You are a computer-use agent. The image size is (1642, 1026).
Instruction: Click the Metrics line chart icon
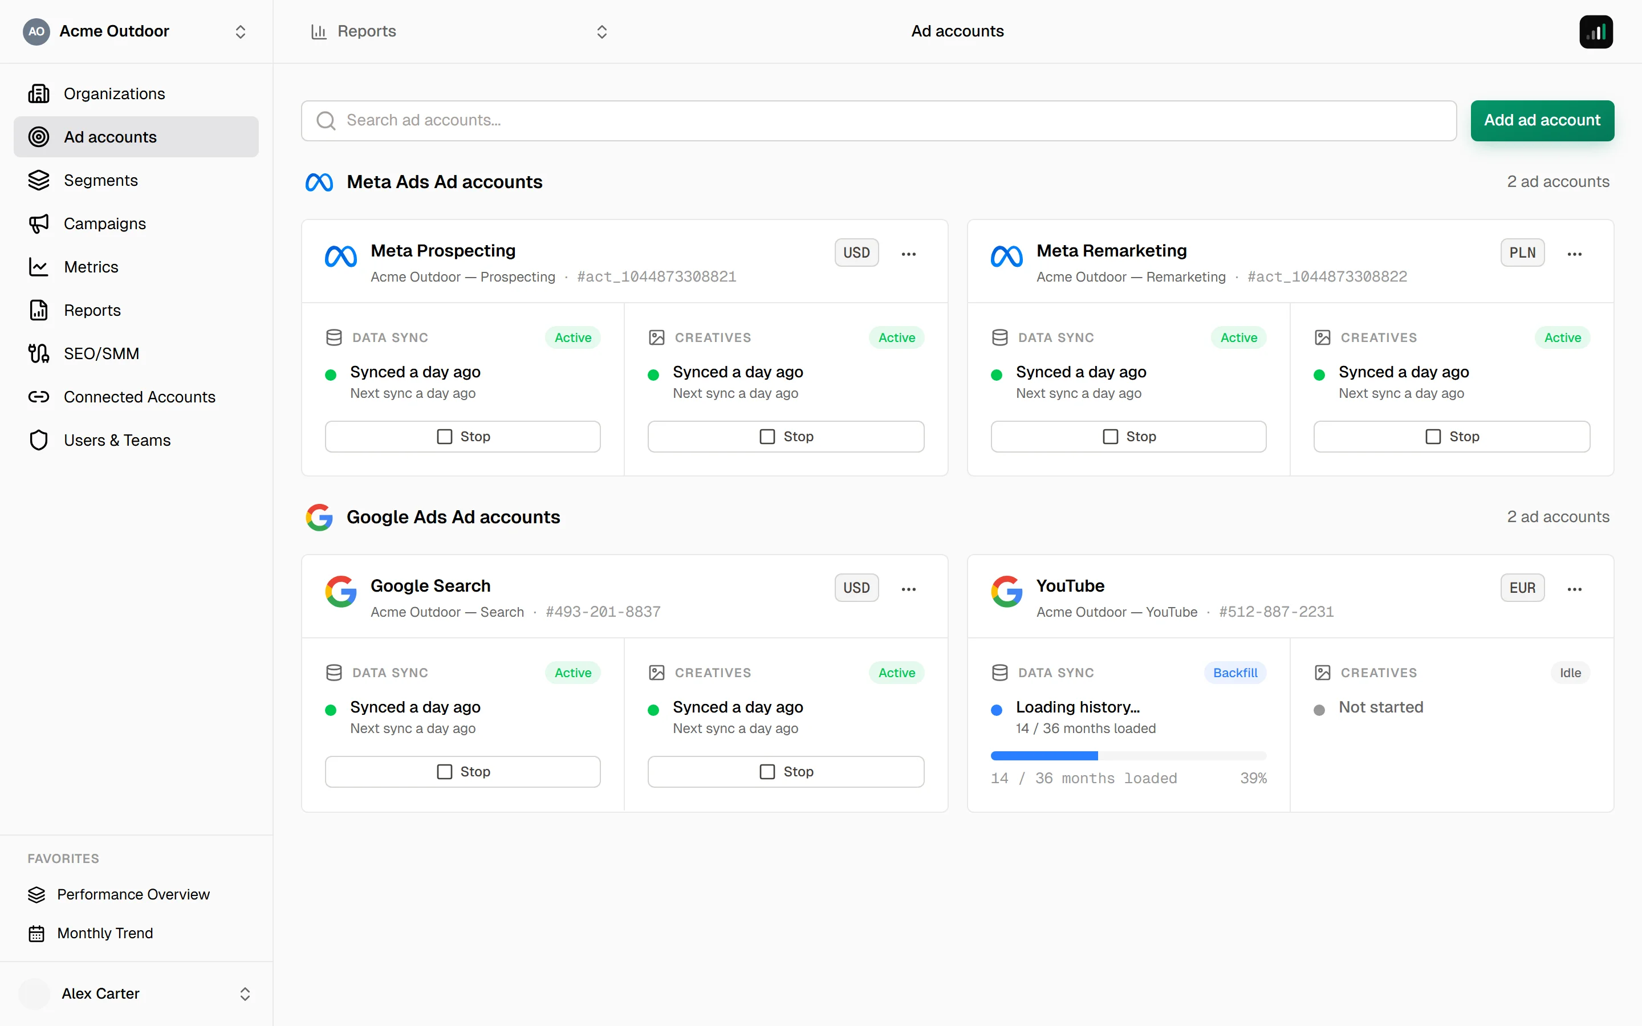point(39,267)
